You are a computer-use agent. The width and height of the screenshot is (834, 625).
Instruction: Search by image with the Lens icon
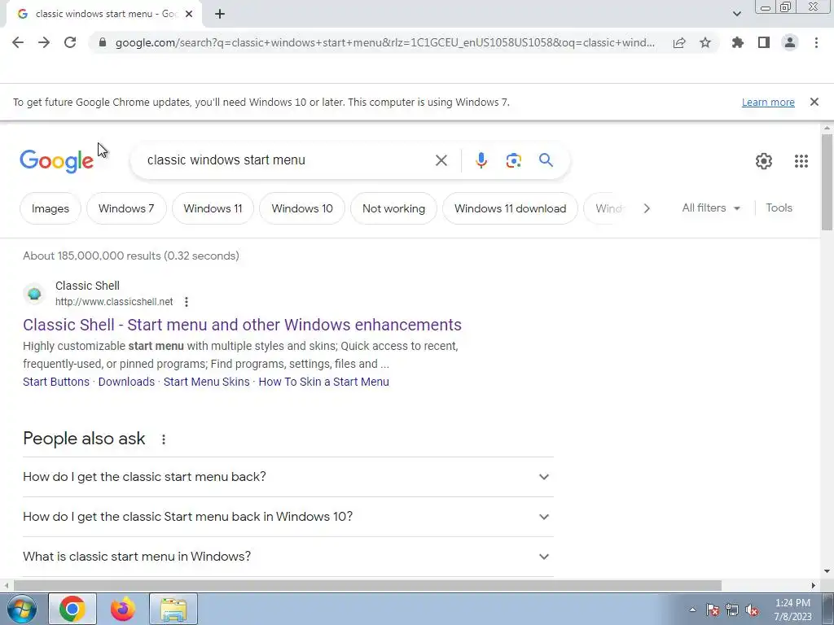tap(513, 160)
